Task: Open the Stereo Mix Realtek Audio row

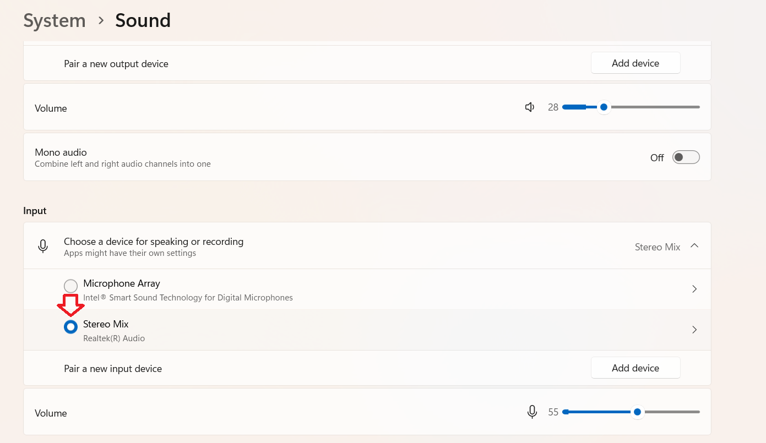Action: click(367, 330)
